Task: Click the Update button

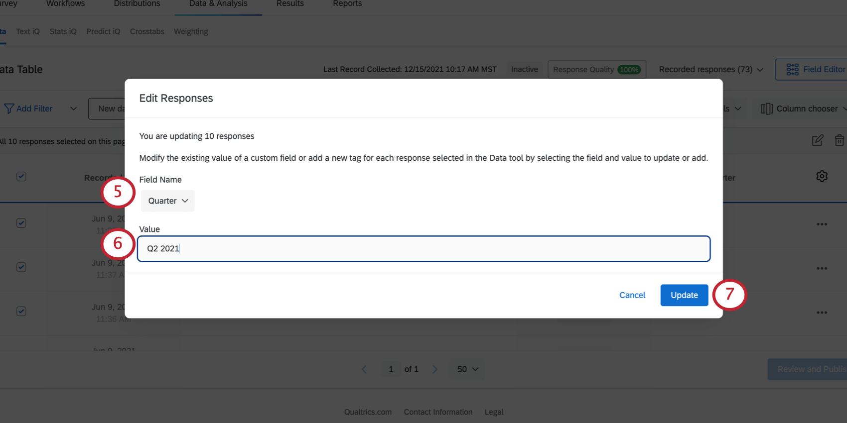Action: (684, 295)
